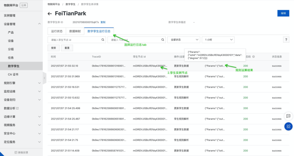Switch to the 数据映射 tab
Screen dimensions: 294x156
pyautogui.click(x=75, y=31)
